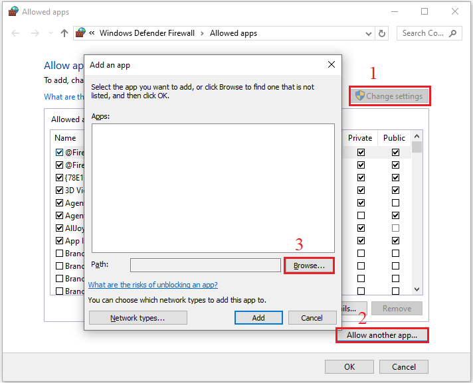Image resolution: width=473 pixels, height=383 pixels.
Task: Toggle the App I row checkbox
Action: coord(59,241)
